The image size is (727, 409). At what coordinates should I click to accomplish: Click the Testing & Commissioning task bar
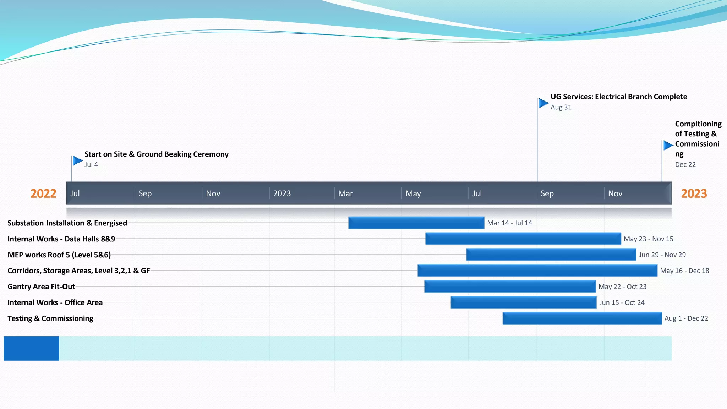(x=582, y=318)
